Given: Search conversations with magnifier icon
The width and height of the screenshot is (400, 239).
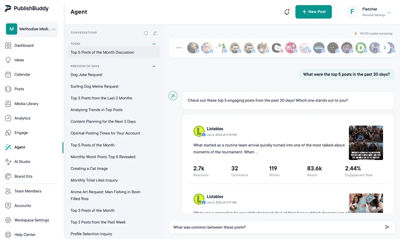Looking at the screenshot, I should pos(146,33).
